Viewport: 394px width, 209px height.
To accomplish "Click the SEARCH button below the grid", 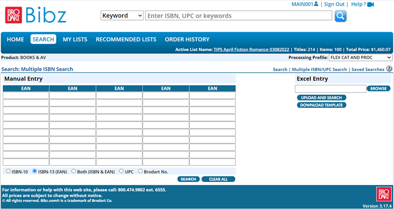I will click(188, 179).
